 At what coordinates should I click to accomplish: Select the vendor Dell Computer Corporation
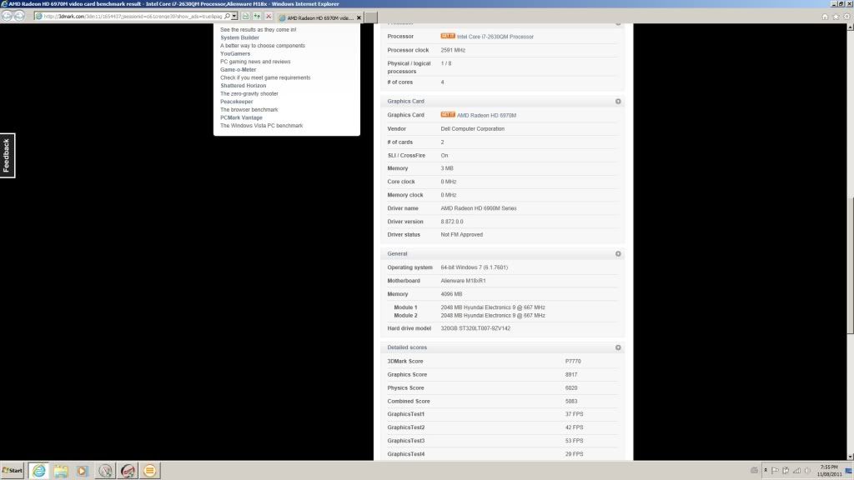(473, 129)
